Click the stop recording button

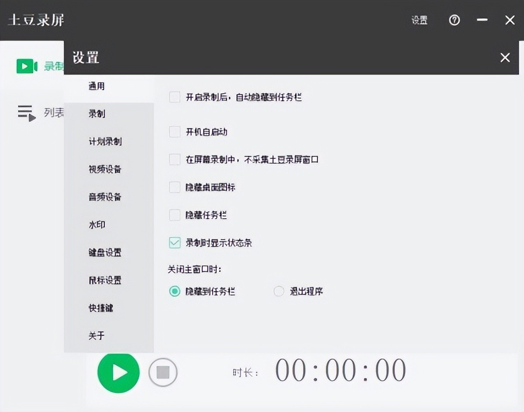click(x=163, y=373)
